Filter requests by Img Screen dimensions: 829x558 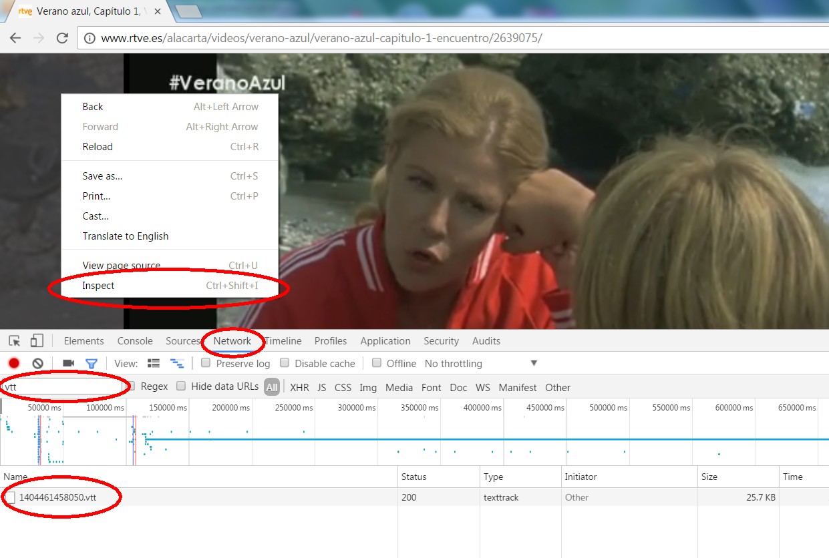(x=368, y=387)
